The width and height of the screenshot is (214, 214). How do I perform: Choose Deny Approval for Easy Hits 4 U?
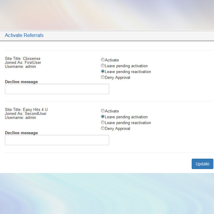coord(103,128)
